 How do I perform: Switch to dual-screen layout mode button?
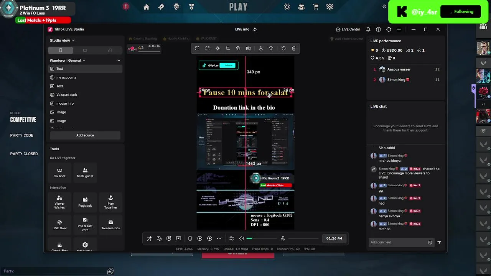tap(110, 50)
